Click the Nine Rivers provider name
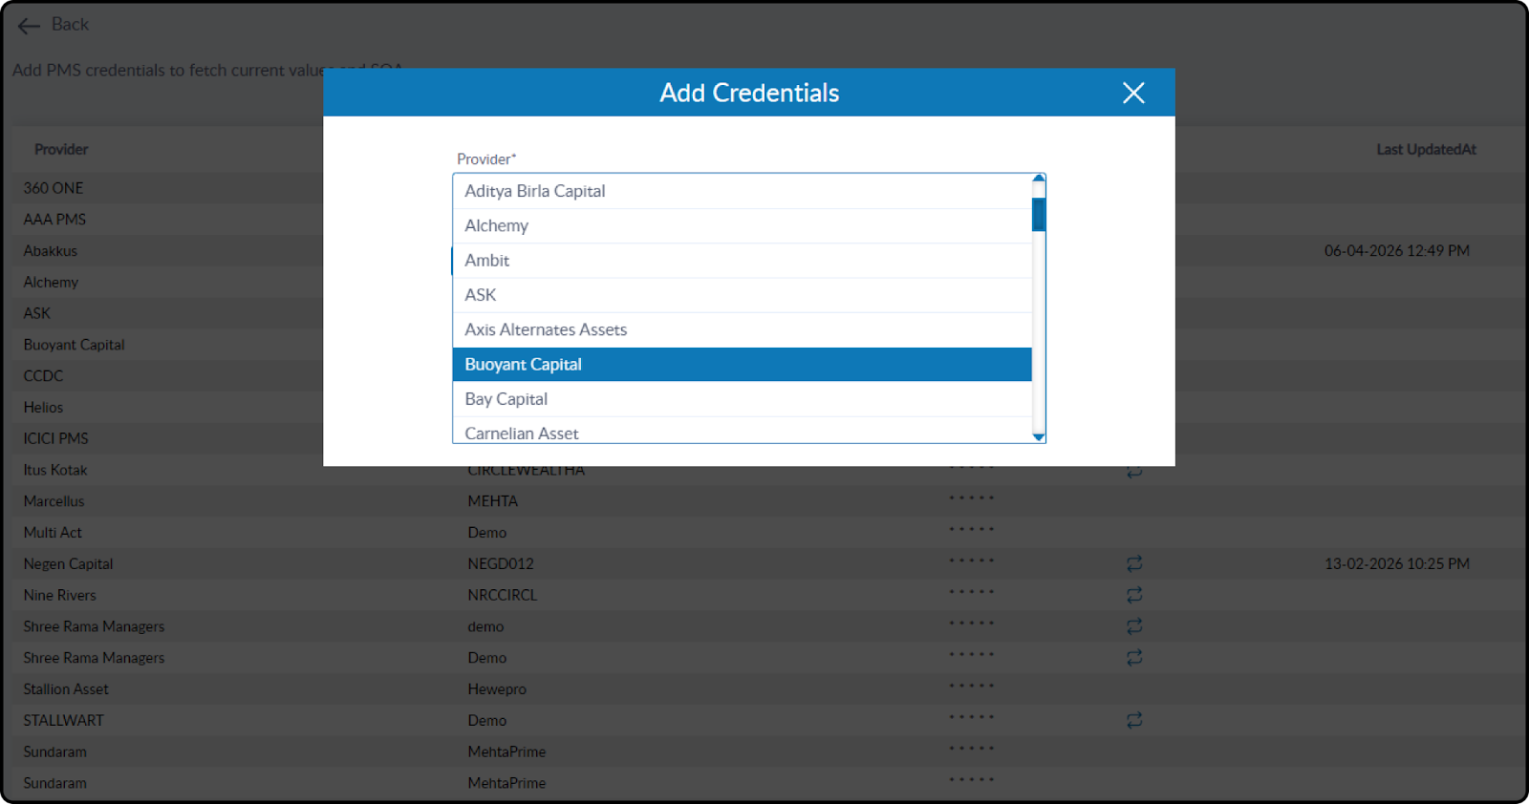 pos(59,595)
